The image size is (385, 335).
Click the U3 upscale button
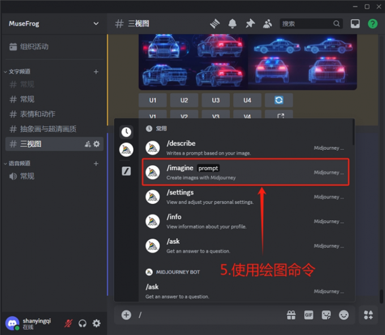pos(216,100)
